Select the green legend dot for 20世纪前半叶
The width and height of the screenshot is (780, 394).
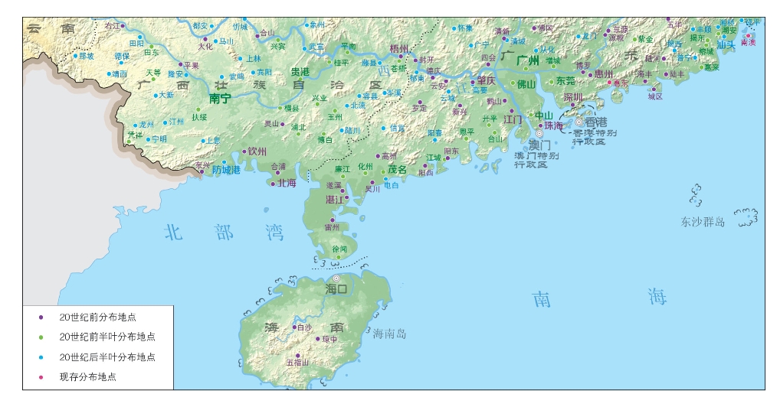41,337
